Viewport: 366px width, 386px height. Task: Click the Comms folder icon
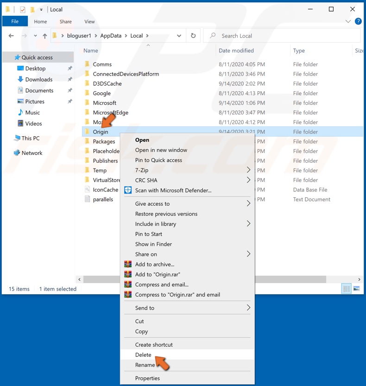(x=87, y=64)
